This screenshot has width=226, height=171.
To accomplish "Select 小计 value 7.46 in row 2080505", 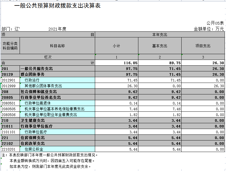I will (x=116, y=109).
